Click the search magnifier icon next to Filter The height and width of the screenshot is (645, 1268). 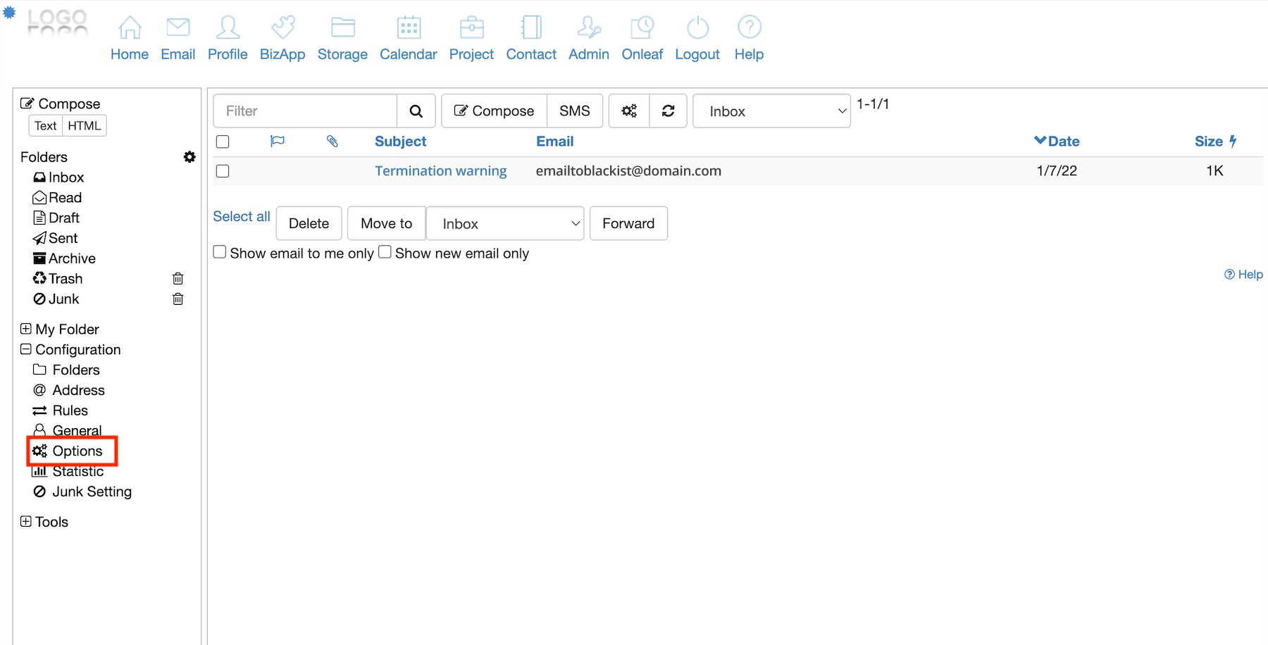[x=416, y=111]
